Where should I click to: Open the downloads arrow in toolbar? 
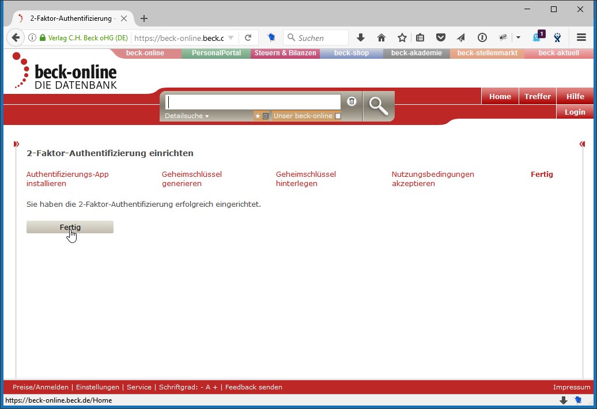[361, 37]
